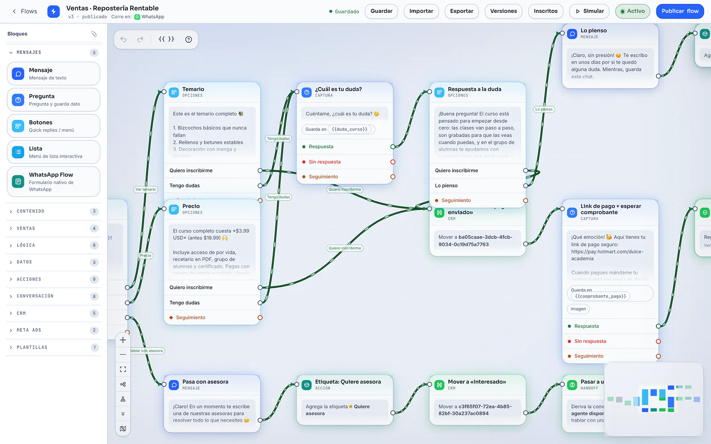Select the Lista interactive menu block
The image size is (711, 444).
(x=53, y=152)
